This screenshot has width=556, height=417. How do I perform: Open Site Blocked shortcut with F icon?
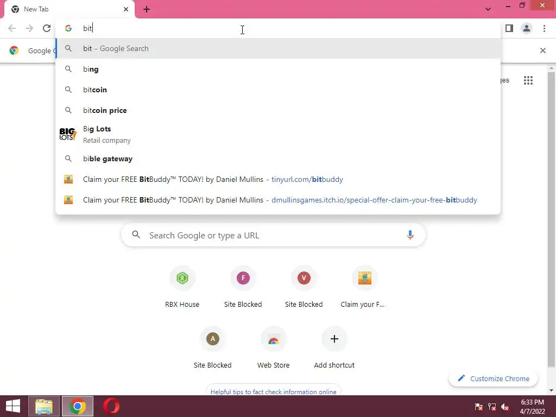pos(243,287)
